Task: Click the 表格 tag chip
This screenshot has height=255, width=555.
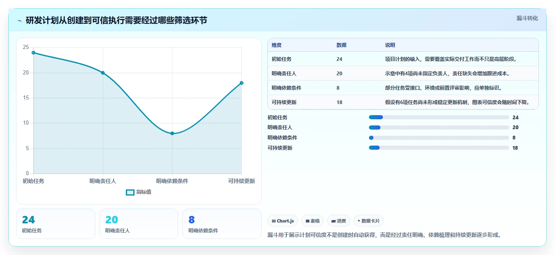Action: [312, 221]
